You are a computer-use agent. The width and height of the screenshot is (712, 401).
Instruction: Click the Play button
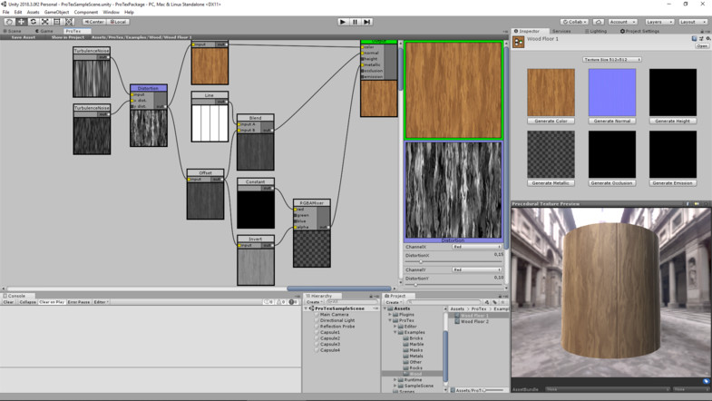click(343, 22)
